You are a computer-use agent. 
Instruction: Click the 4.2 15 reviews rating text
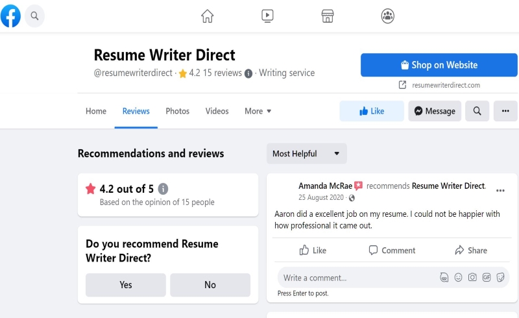(215, 73)
